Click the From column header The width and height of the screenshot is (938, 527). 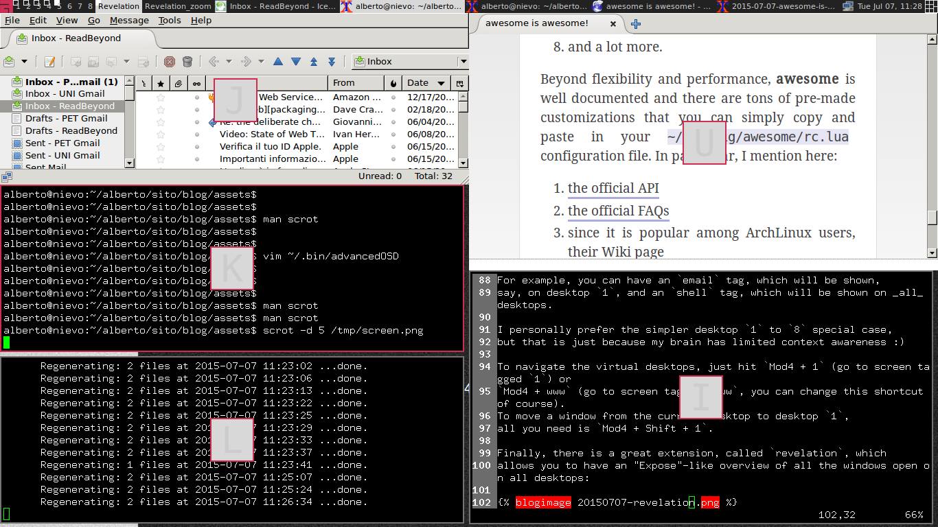(x=356, y=83)
